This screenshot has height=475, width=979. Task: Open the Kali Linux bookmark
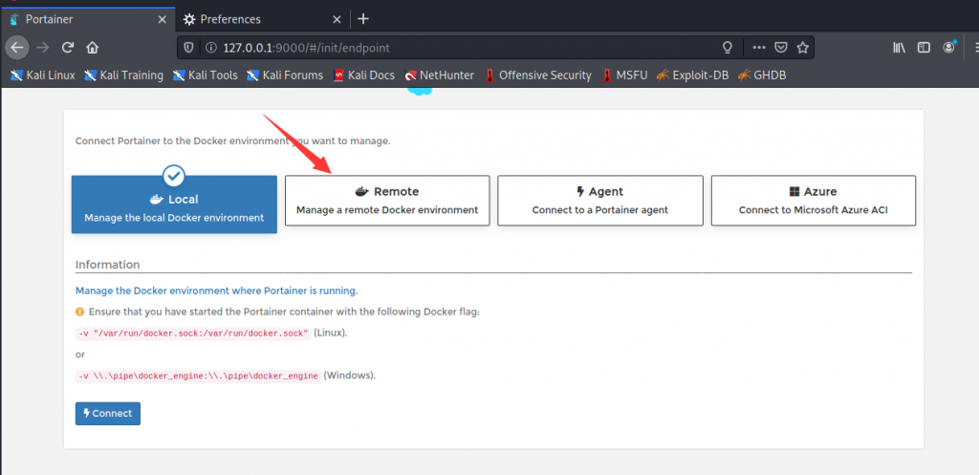pos(42,76)
